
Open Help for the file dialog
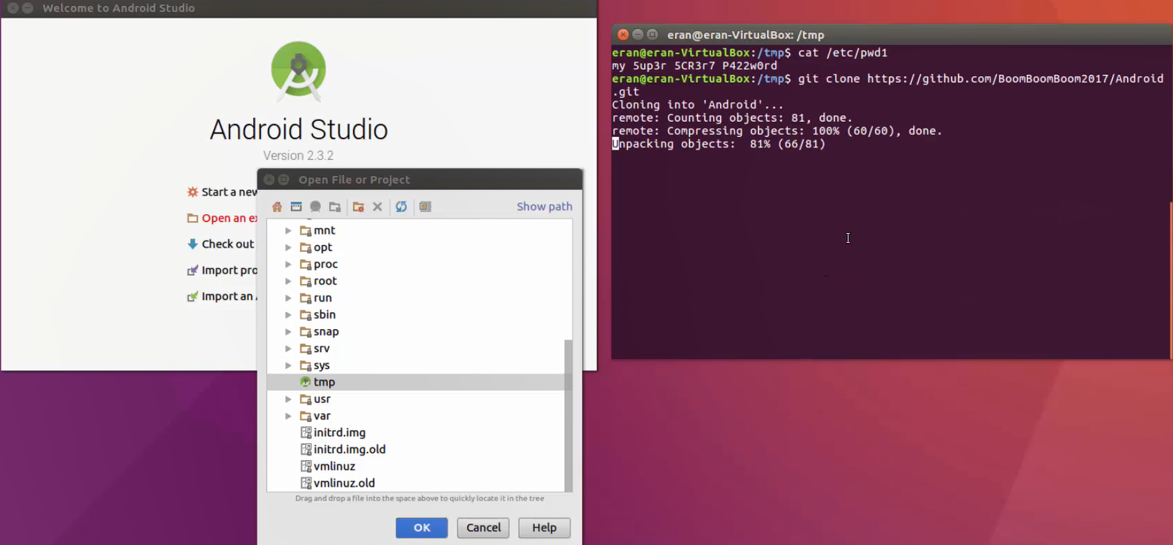(x=544, y=528)
